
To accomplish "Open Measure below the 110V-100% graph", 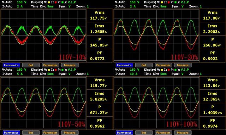I will [x=183, y=133].
